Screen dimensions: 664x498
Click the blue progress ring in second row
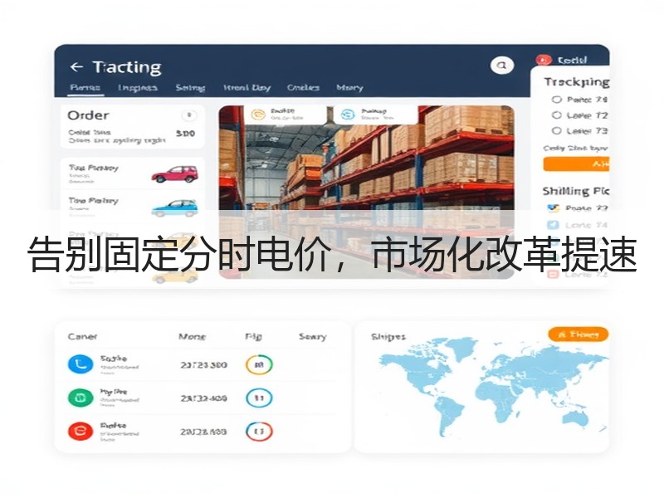pos(259,398)
